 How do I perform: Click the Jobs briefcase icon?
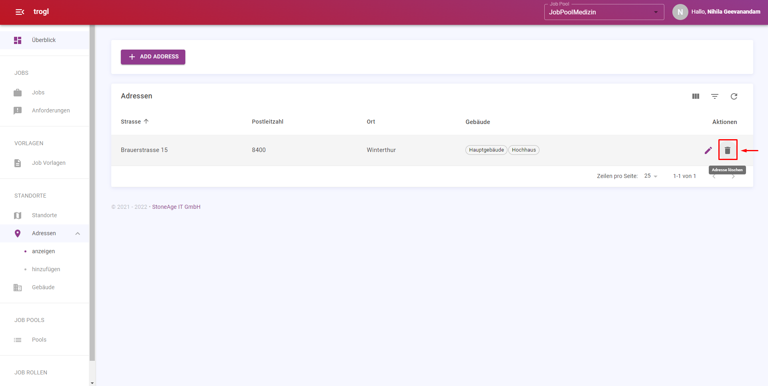[18, 92]
